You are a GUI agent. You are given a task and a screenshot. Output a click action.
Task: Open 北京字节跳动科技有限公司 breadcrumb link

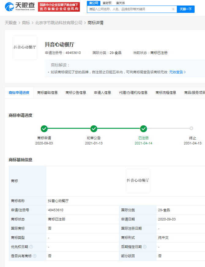tap(59, 23)
